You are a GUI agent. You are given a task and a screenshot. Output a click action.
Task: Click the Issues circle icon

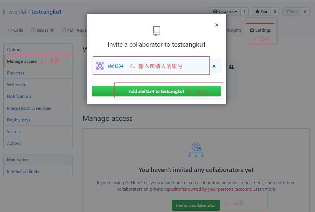[33, 30]
